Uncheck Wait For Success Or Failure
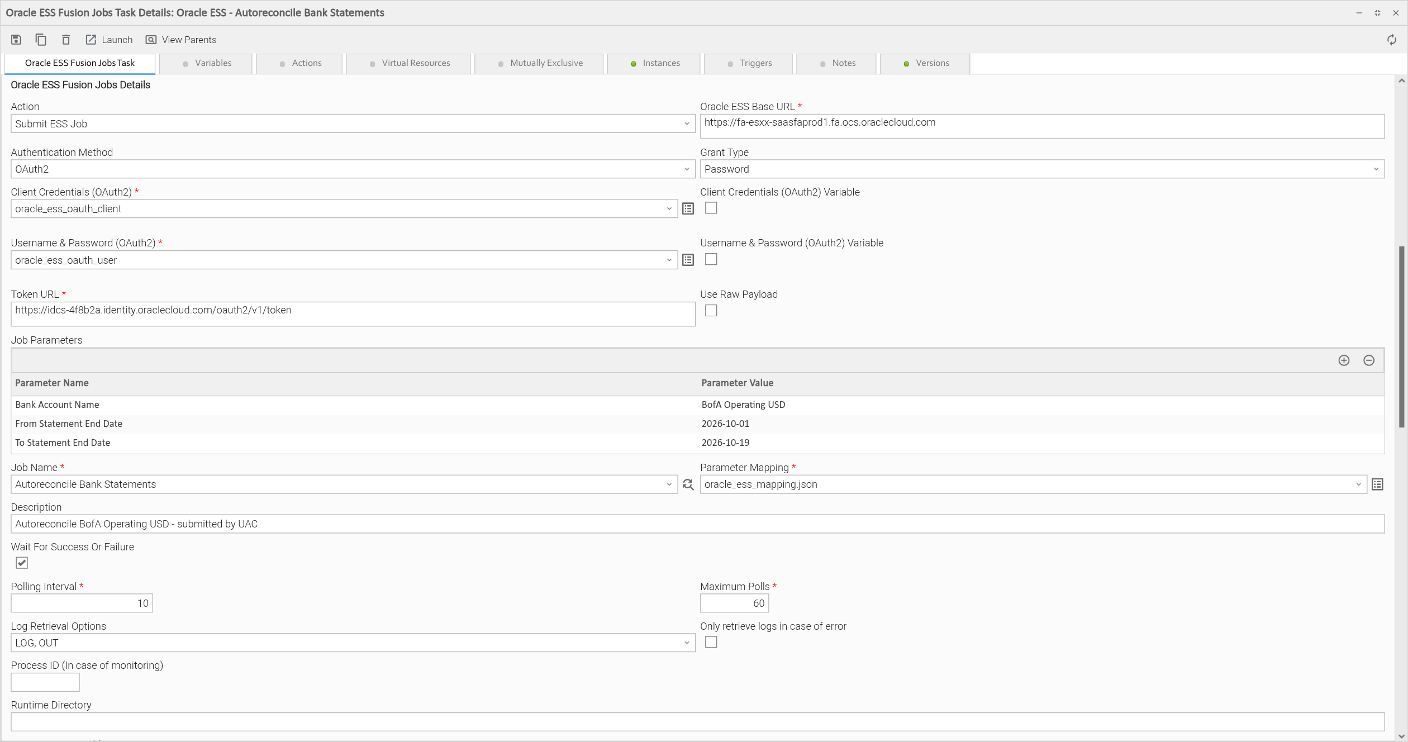 tap(22, 563)
